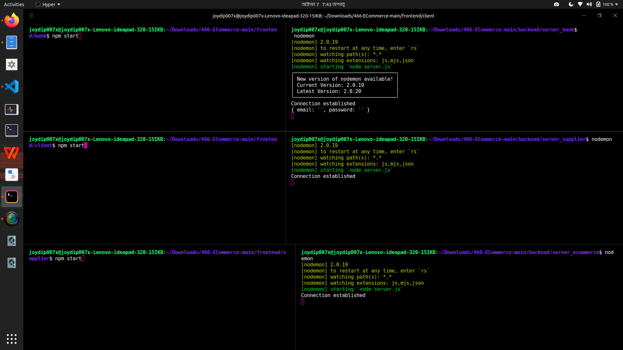The height and width of the screenshot is (350, 623).
Task: Click the volume speaker indicator
Action: [589, 5]
